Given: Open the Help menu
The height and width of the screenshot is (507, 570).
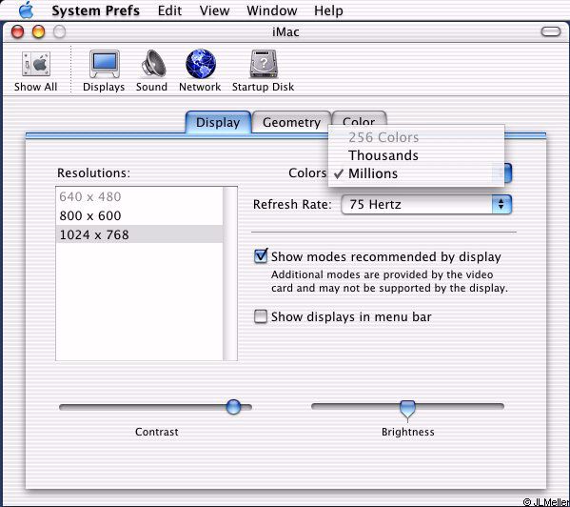Looking at the screenshot, I should [328, 10].
